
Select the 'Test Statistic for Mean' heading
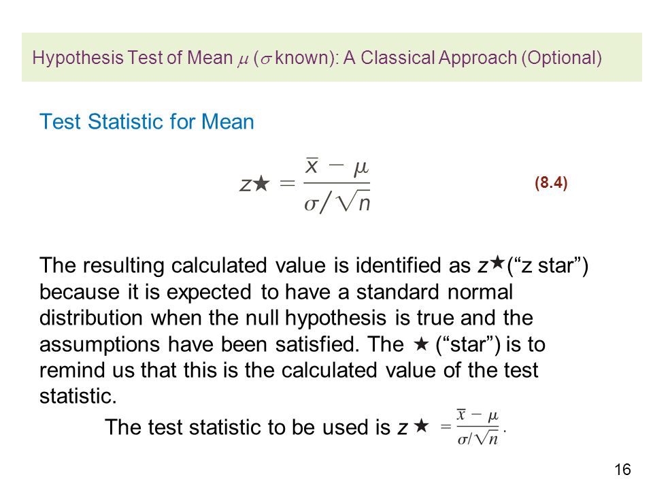pyautogui.click(x=147, y=122)
